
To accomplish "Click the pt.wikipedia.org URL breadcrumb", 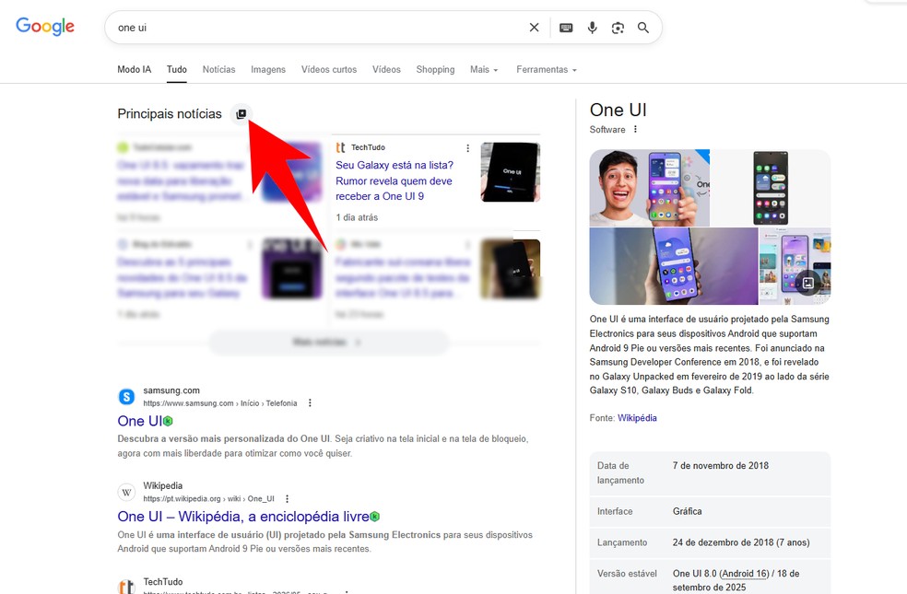I will [209, 498].
